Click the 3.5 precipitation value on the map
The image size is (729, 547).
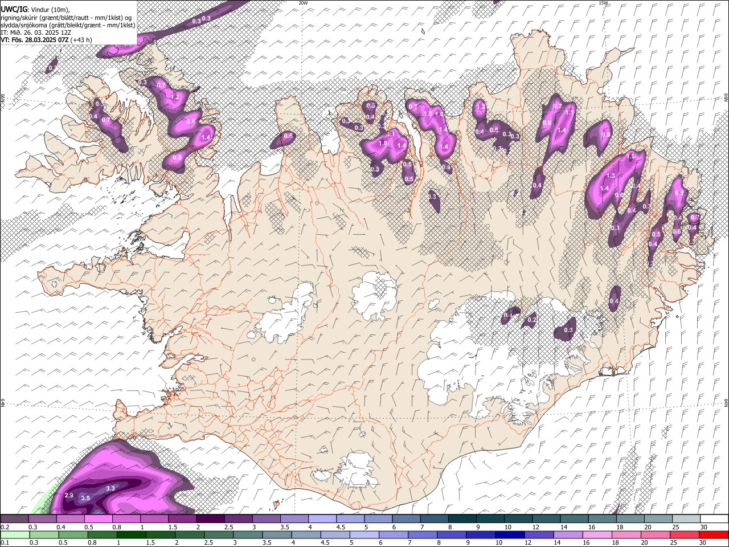click(85, 498)
